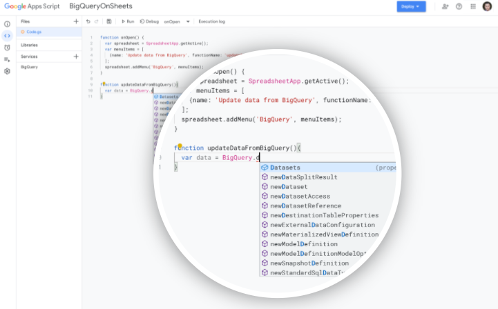Image resolution: width=498 pixels, height=309 pixels.
Task: Click the Files section header
Action: click(26, 21)
